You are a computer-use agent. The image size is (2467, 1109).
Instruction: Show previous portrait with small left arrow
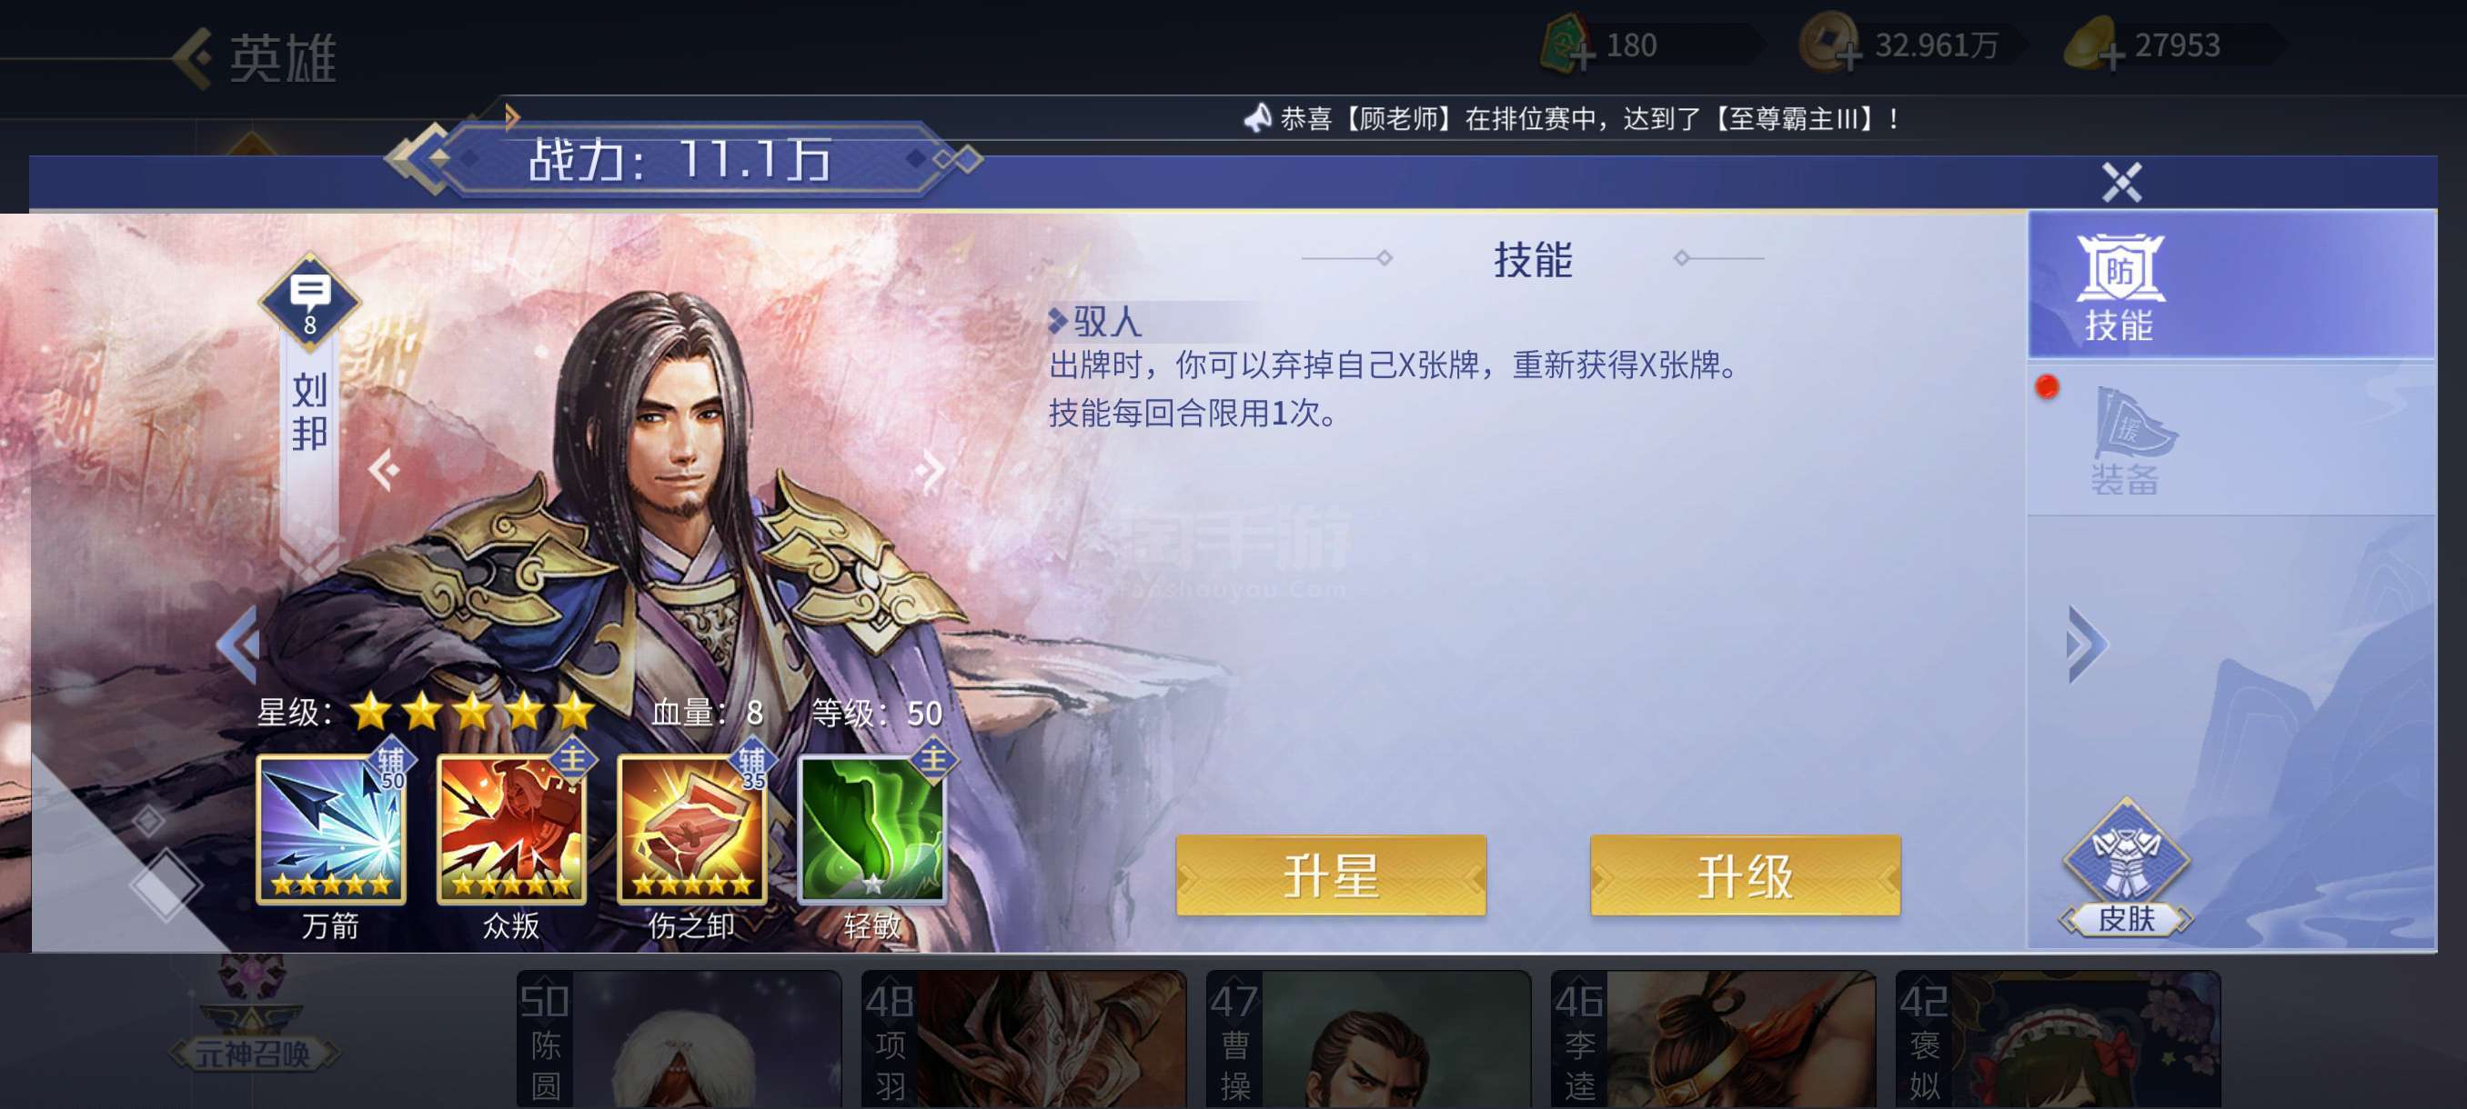385,470
